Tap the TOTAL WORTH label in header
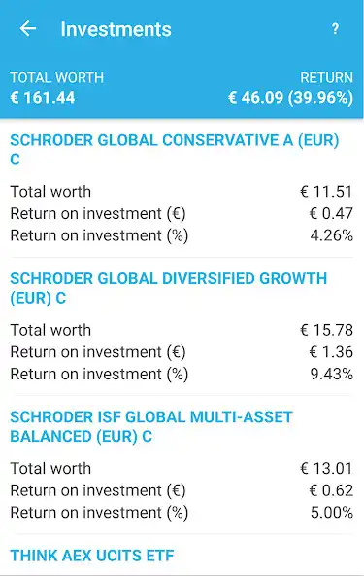 pyautogui.click(x=57, y=77)
